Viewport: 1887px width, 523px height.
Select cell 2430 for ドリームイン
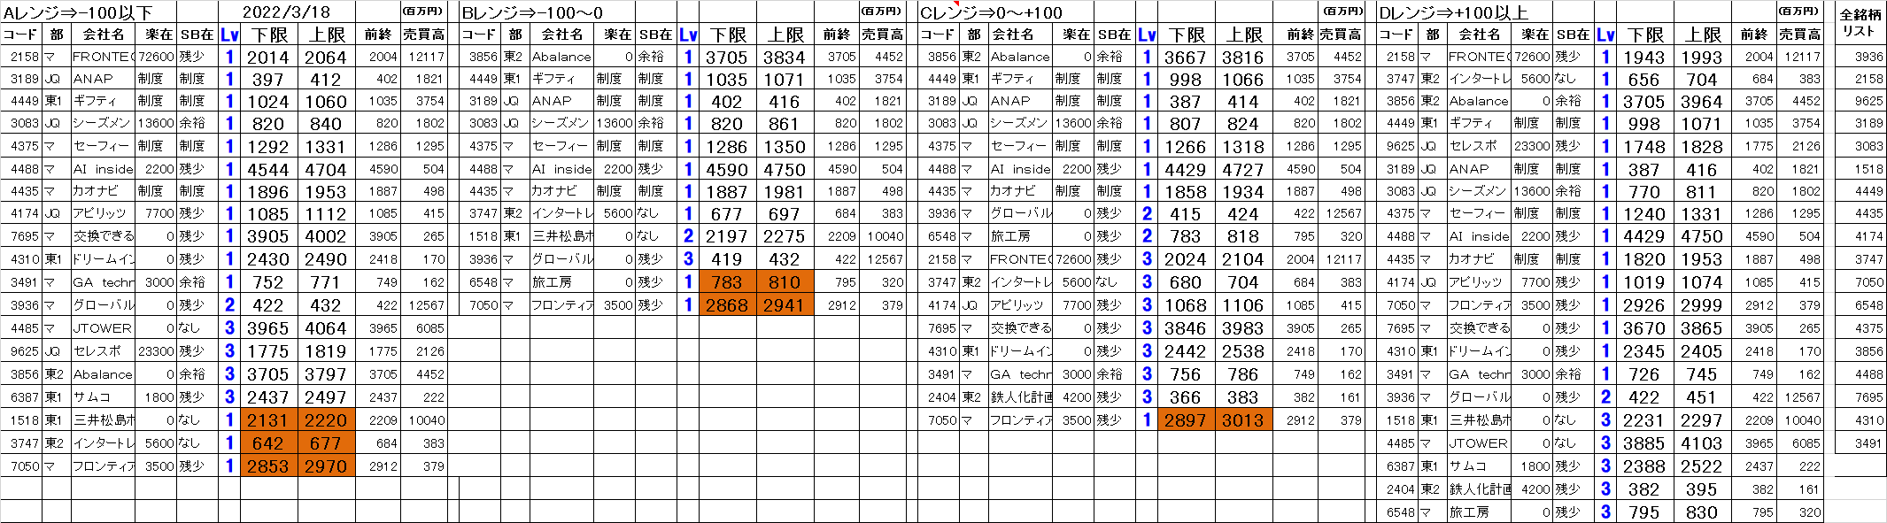click(x=267, y=259)
